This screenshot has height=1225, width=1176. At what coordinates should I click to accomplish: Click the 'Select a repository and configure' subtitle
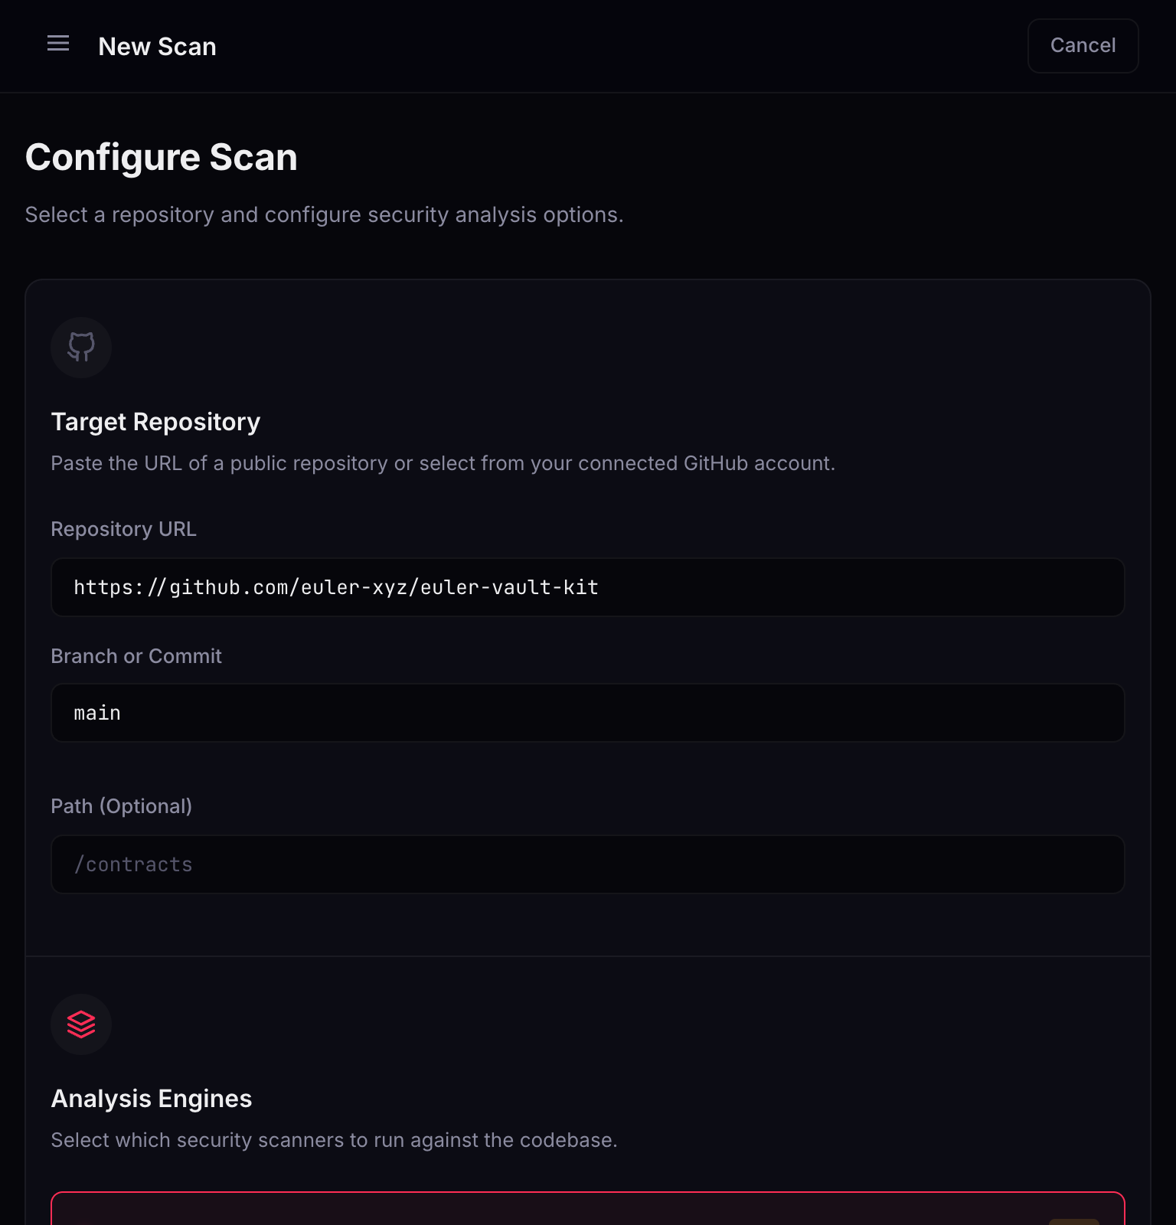[x=324, y=215]
